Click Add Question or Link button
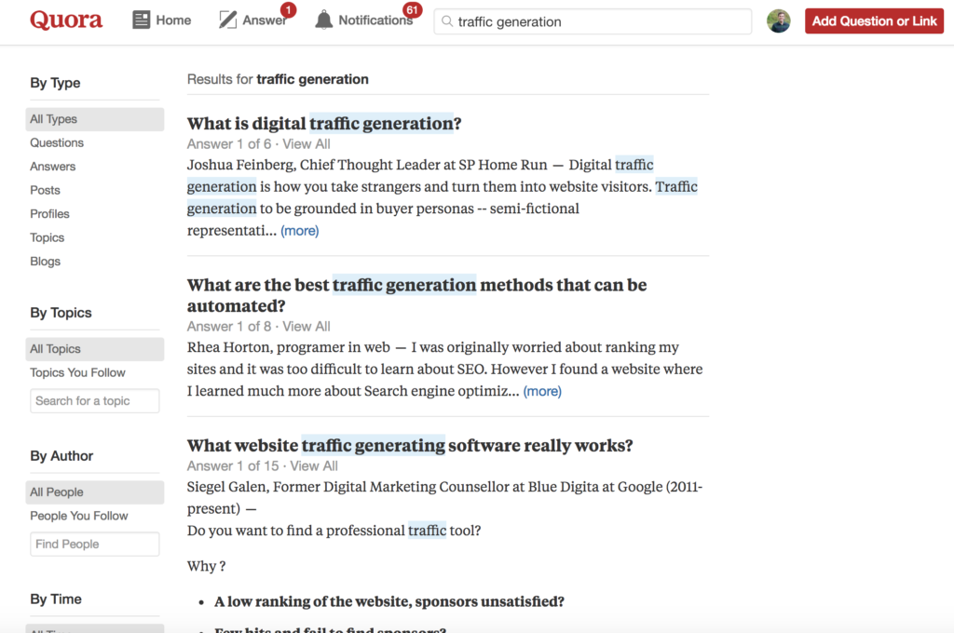This screenshot has width=954, height=633. pyautogui.click(x=874, y=21)
